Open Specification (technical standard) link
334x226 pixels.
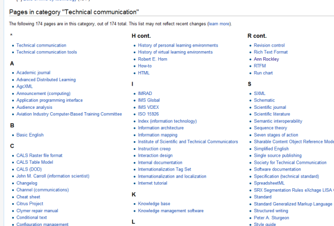(286, 176)
